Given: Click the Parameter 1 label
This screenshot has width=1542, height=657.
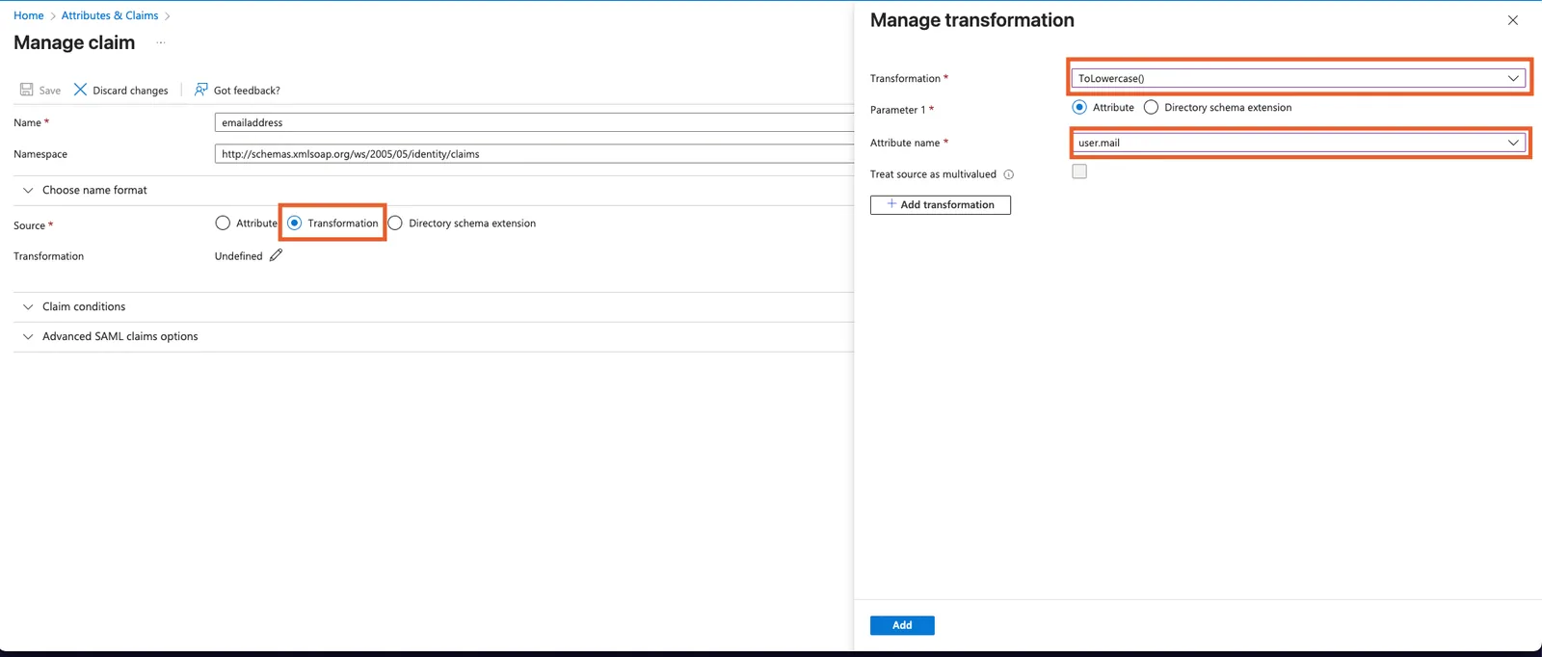Looking at the screenshot, I should pos(897,110).
